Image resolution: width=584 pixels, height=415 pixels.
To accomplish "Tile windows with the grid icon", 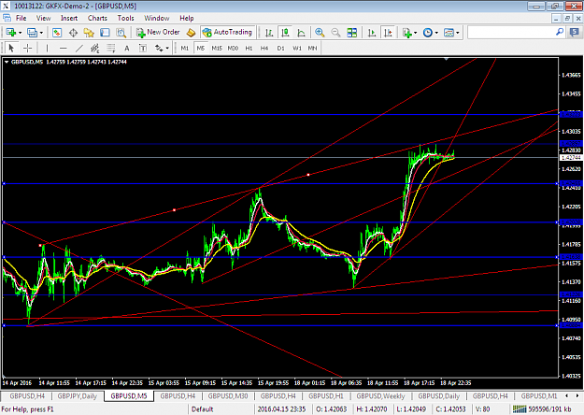I will click(x=351, y=33).
